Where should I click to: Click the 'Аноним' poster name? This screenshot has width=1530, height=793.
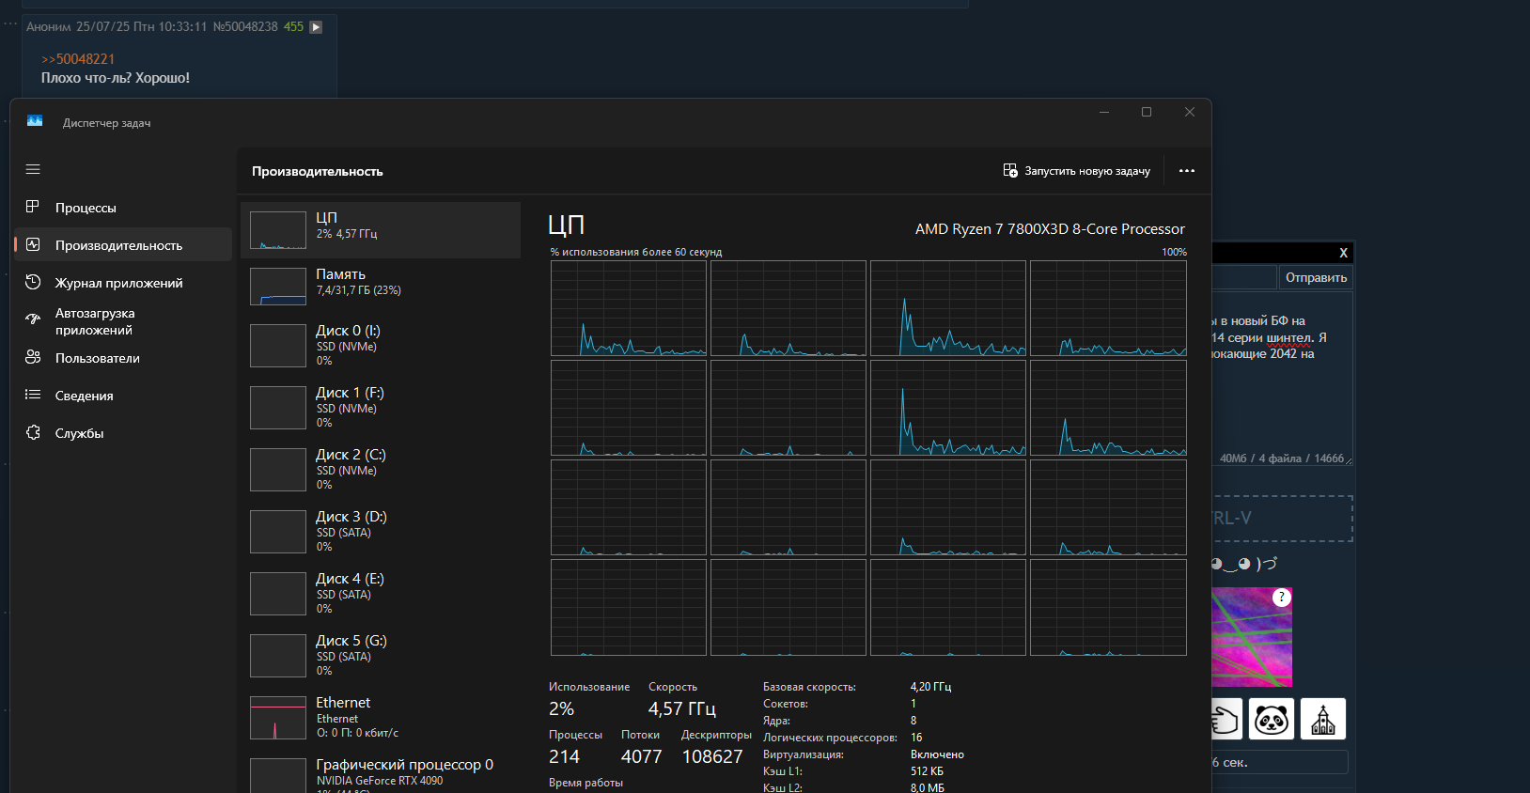pyautogui.click(x=49, y=27)
